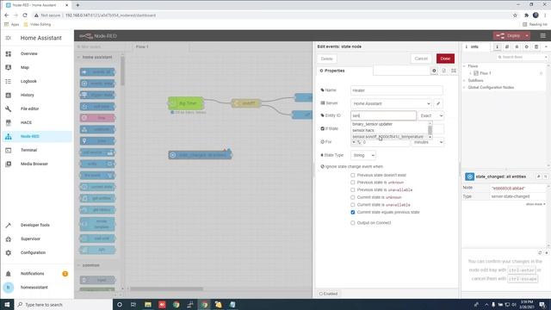Open the State Type String dropdown

pos(363,155)
